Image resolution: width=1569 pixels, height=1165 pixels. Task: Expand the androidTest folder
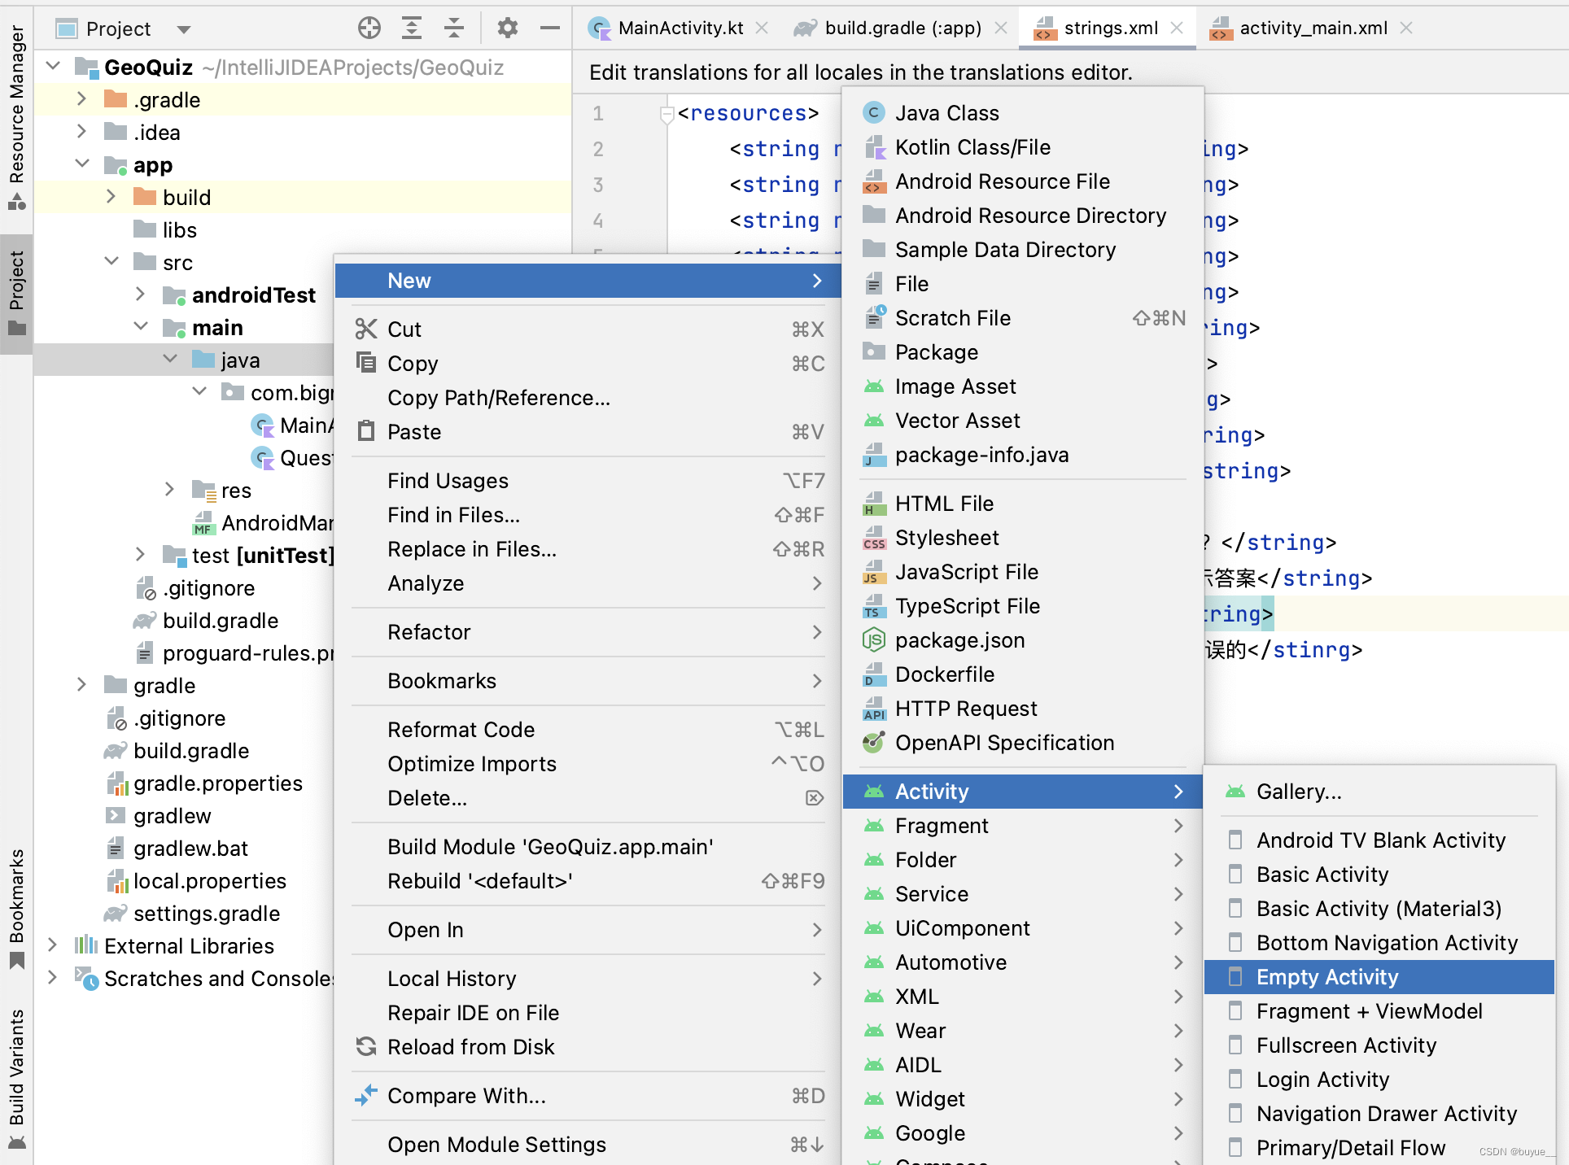140,295
